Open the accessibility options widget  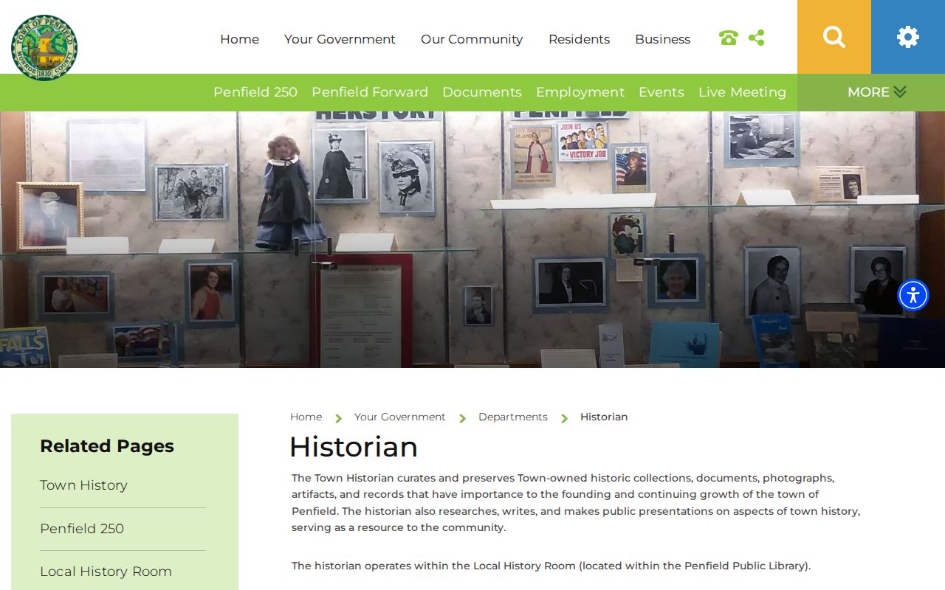913,295
